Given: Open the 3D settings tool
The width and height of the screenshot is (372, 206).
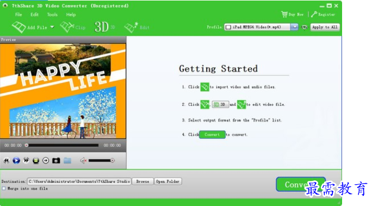Looking at the screenshot, I should click(104, 27).
